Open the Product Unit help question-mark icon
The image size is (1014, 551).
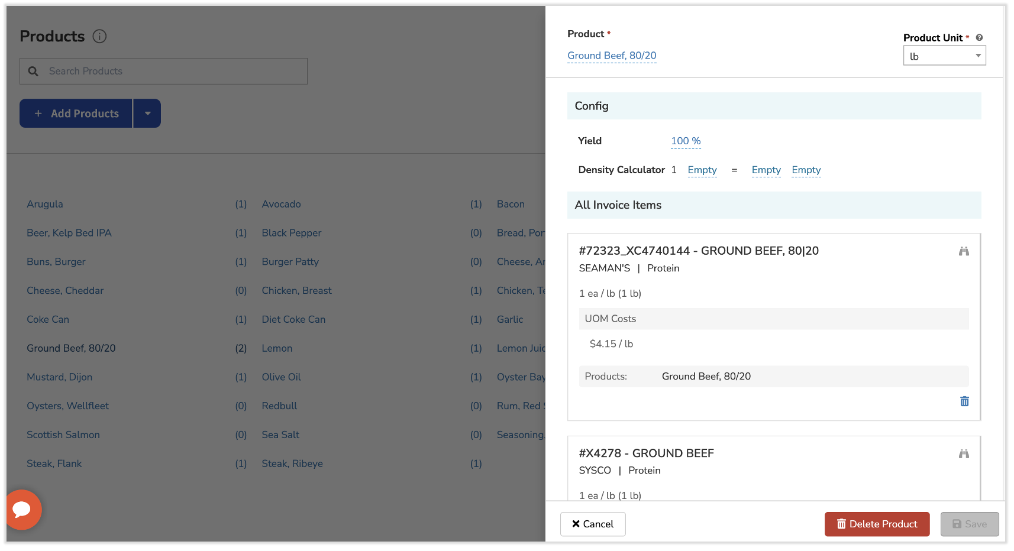979,37
